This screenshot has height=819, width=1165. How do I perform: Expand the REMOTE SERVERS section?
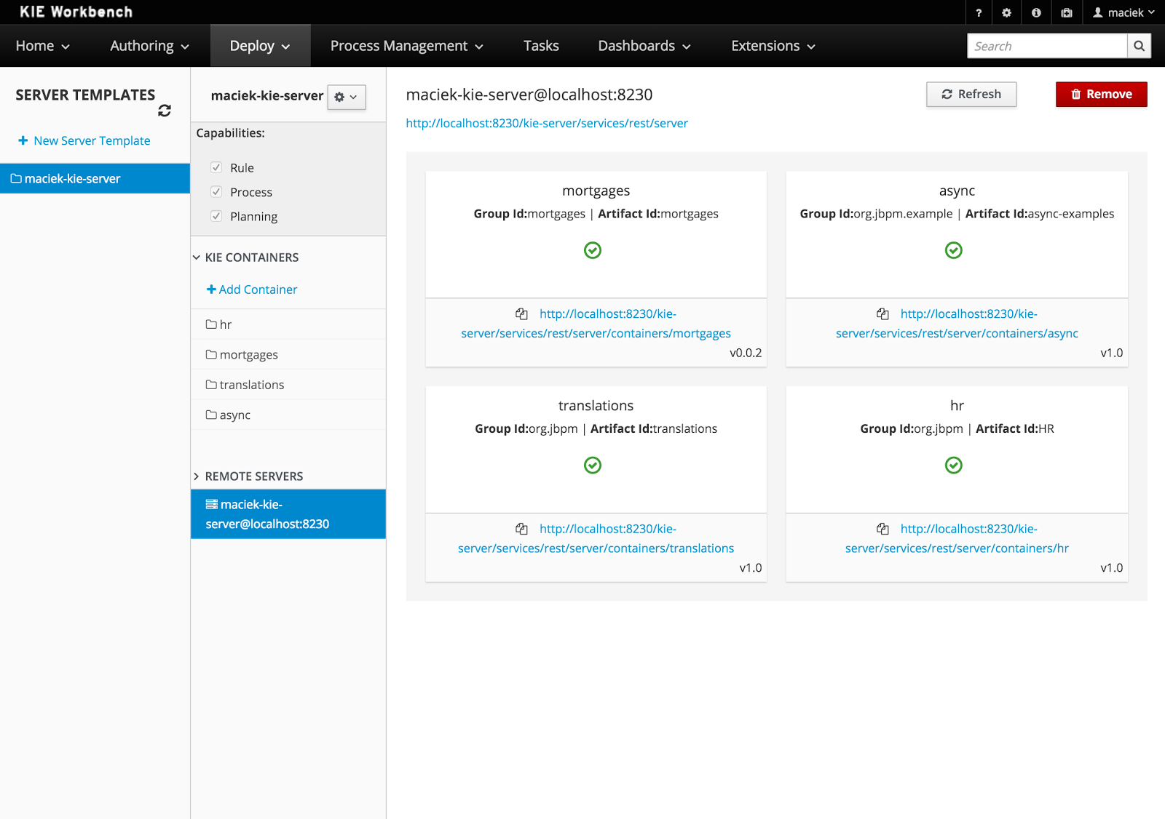(x=197, y=476)
